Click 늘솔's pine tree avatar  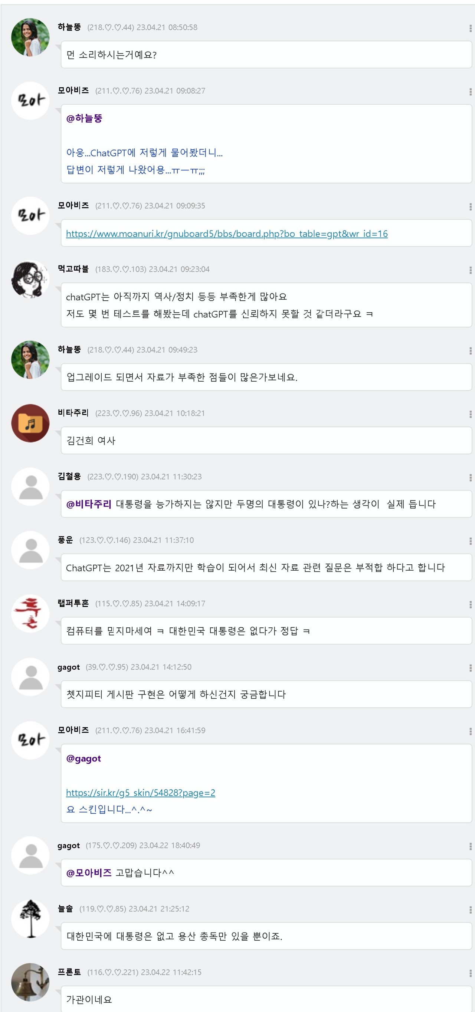pyautogui.click(x=30, y=918)
